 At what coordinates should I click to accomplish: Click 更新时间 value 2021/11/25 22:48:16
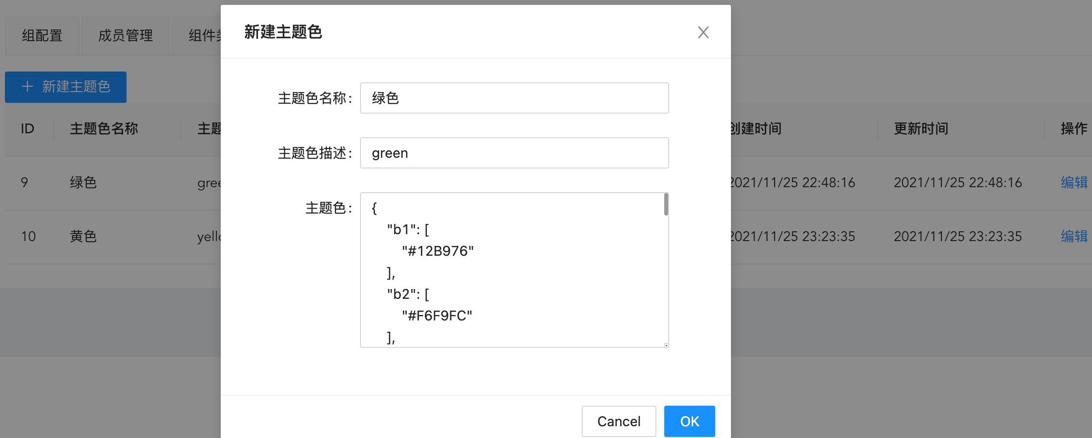point(958,183)
